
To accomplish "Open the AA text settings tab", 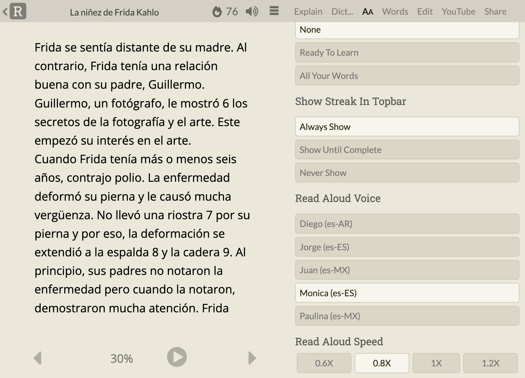I will coord(367,12).
